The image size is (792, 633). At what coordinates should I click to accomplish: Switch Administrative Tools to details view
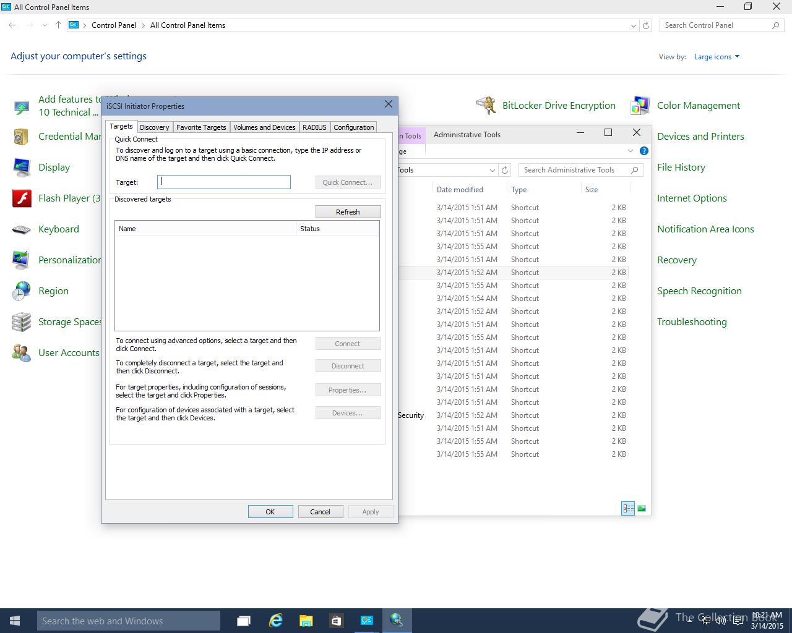tap(628, 509)
